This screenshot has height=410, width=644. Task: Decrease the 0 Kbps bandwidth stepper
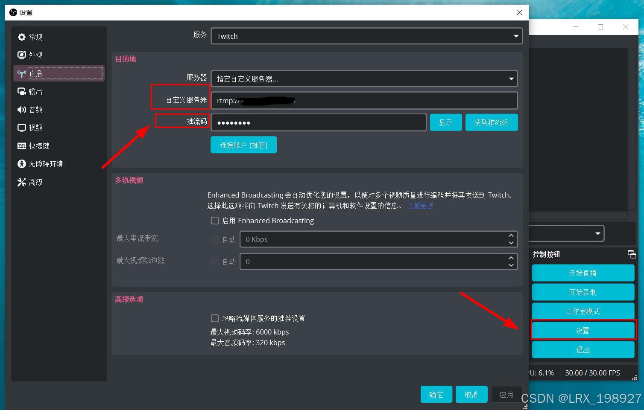pos(511,243)
